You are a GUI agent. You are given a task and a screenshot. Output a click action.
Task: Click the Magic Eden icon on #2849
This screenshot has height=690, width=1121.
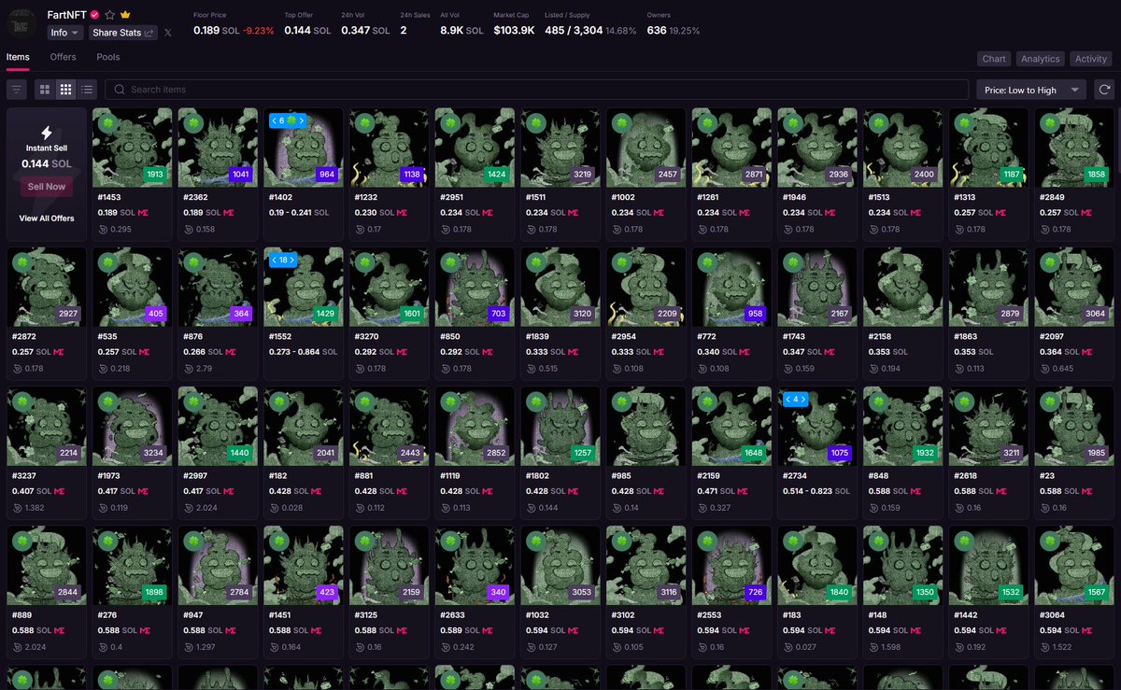click(x=1087, y=213)
